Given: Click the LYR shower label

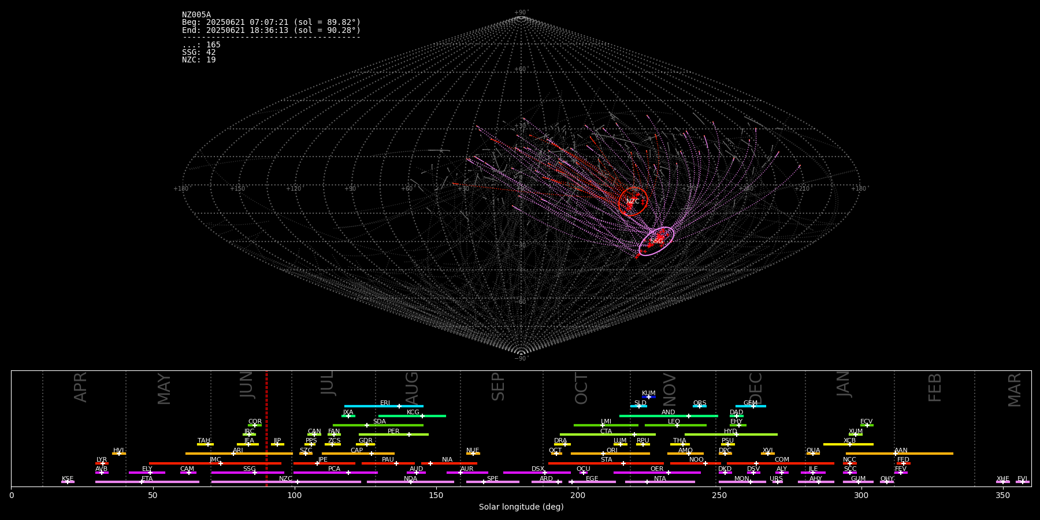Looking at the screenshot, I should 102,460.
